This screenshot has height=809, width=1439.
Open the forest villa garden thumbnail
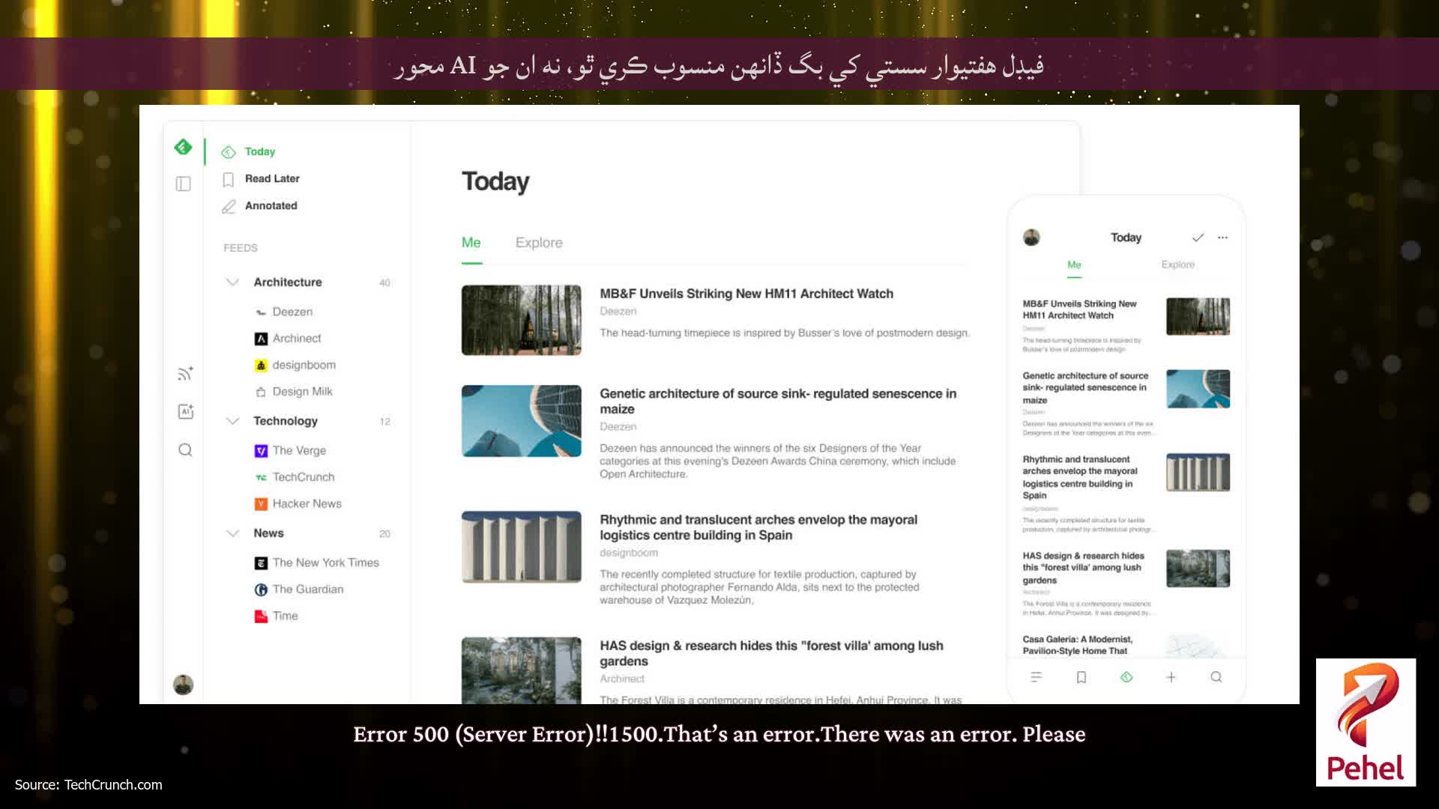[522, 670]
